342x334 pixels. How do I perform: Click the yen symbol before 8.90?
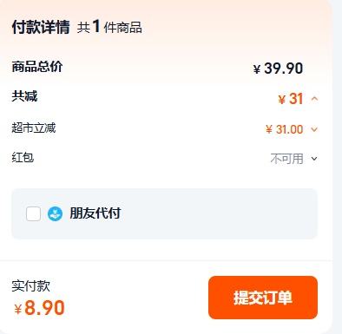coord(18,309)
